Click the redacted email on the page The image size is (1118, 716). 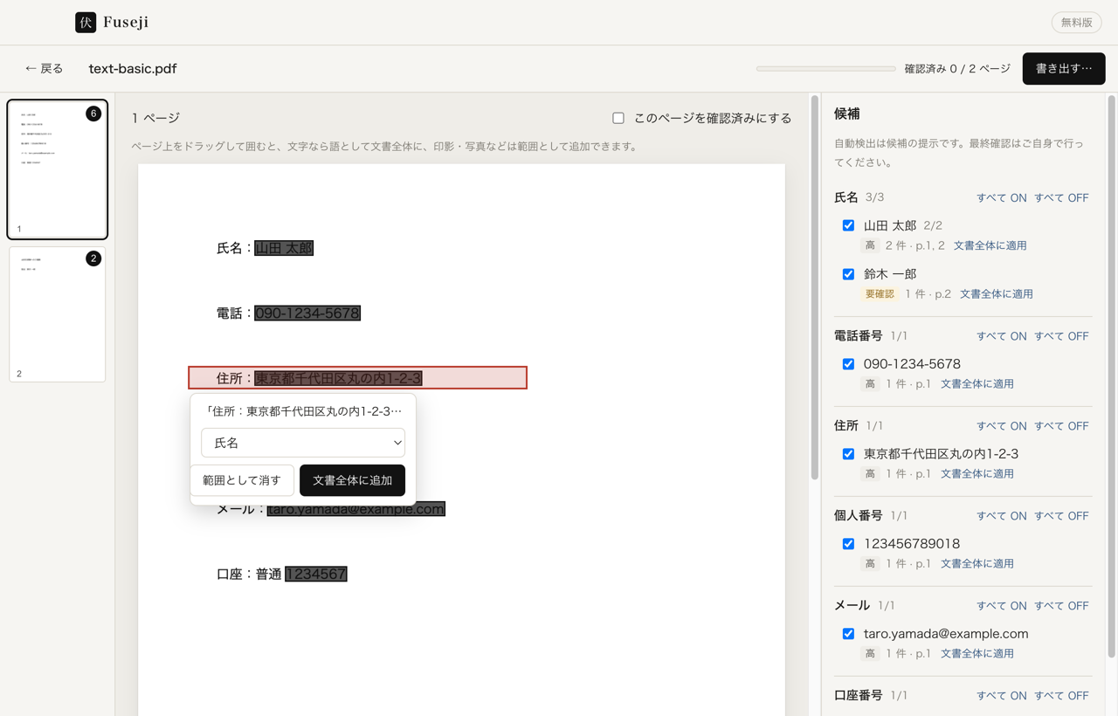click(356, 509)
